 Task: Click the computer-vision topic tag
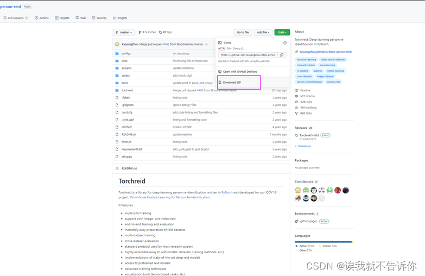click(306, 65)
